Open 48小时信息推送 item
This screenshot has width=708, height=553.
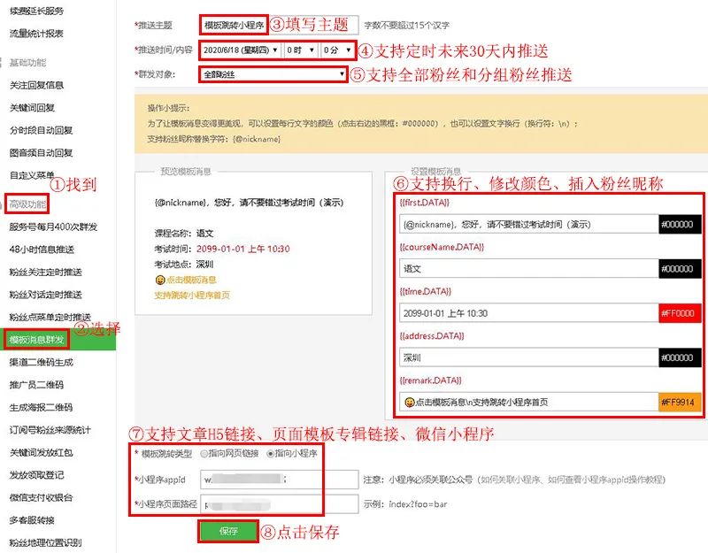tap(42, 250)
